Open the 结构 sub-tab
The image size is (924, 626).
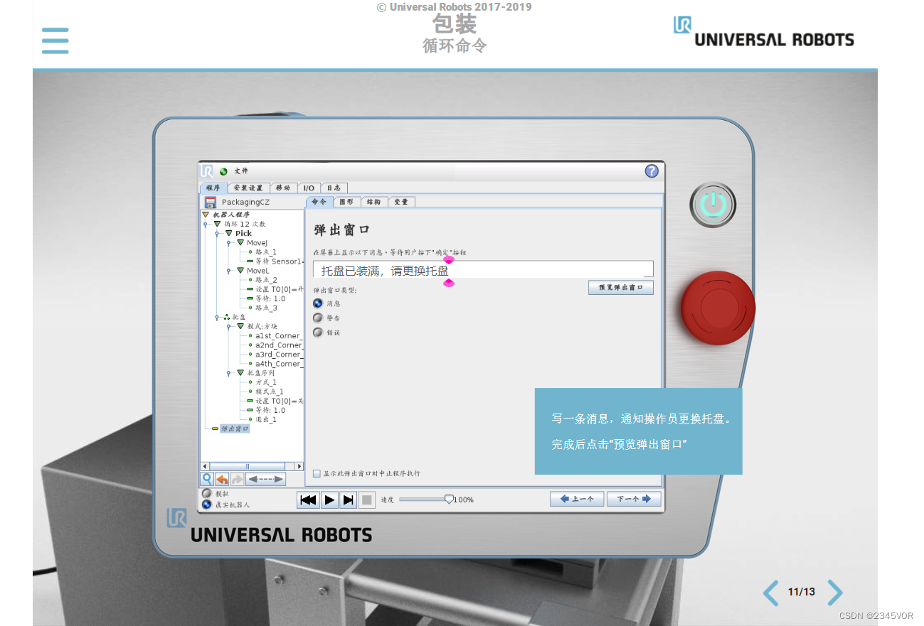374,202
